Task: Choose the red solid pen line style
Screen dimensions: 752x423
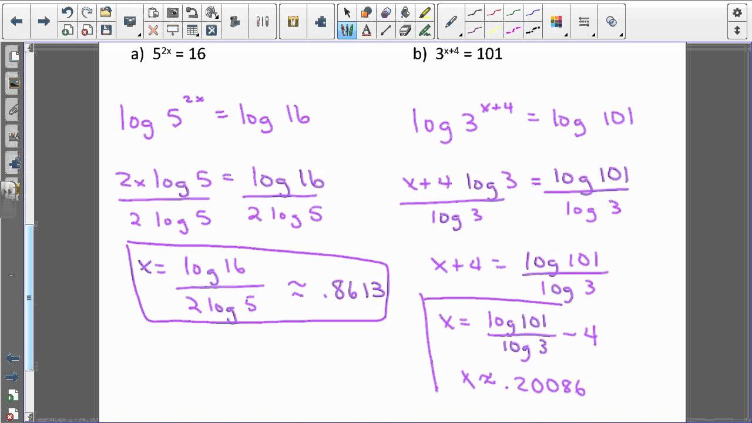Action: (x=494, y=13)
